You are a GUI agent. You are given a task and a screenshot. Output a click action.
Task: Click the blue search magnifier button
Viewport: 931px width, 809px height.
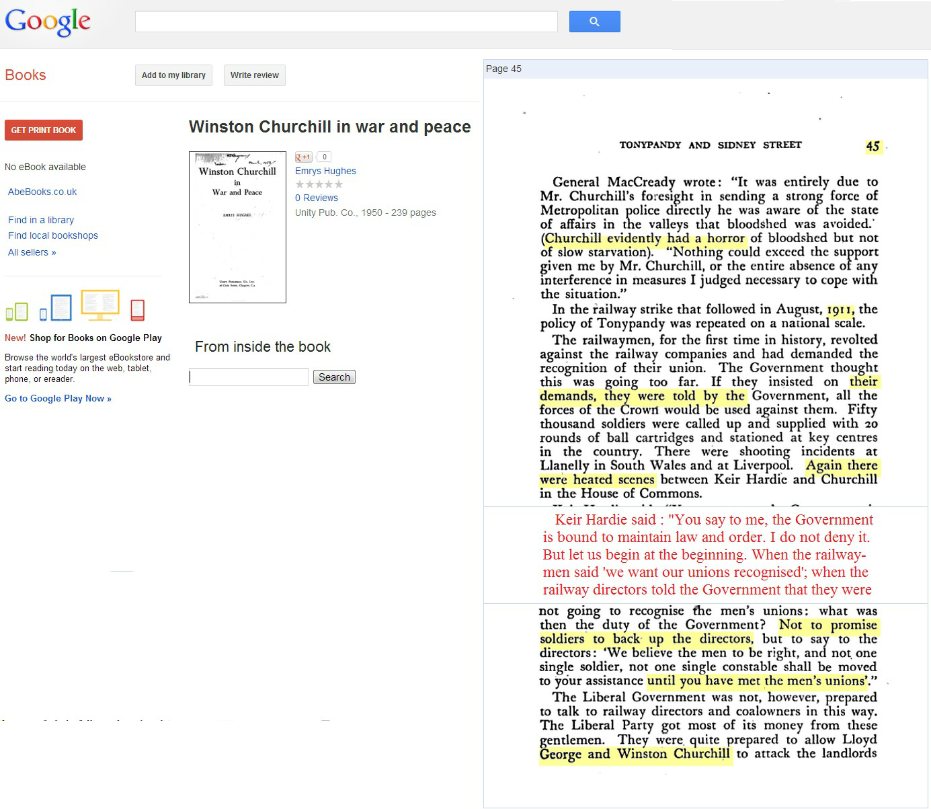tap(594, 22)
